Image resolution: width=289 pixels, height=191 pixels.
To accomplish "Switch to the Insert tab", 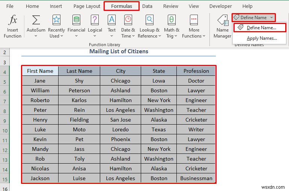I will coord(56,6).
